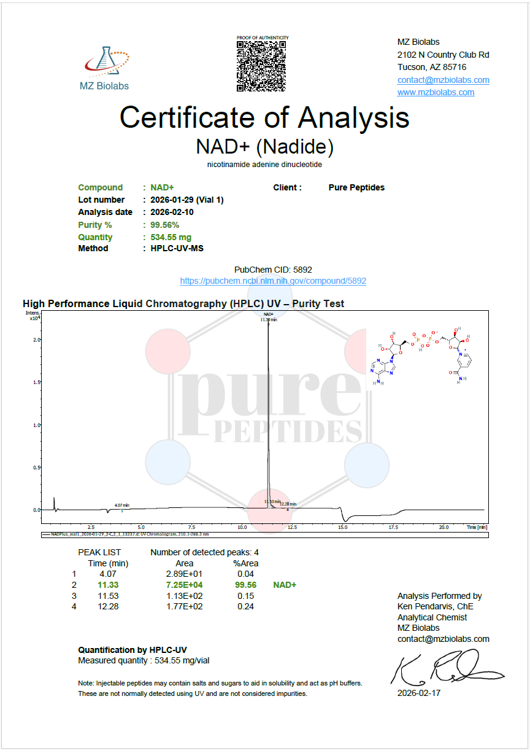Viewport: 530px width, 750px height.
Task: Open the contact@mzbiolabs.com email link in header
Action: [443, 80]
